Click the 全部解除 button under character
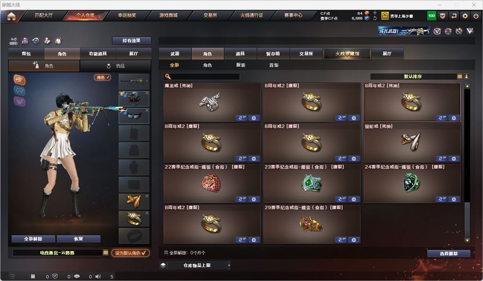483x281 pixels. (x=33, y=239)
